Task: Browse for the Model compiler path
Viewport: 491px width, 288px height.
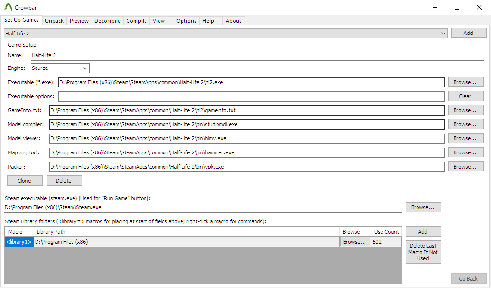Action: [x=466, y=124]
